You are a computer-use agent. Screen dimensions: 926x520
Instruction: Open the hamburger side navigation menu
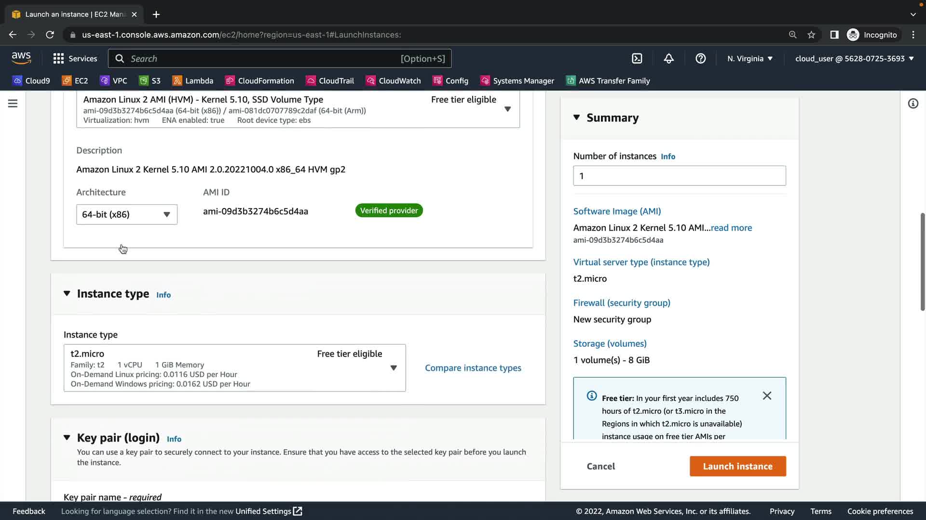pyautogui.click(x=13, y=104)
